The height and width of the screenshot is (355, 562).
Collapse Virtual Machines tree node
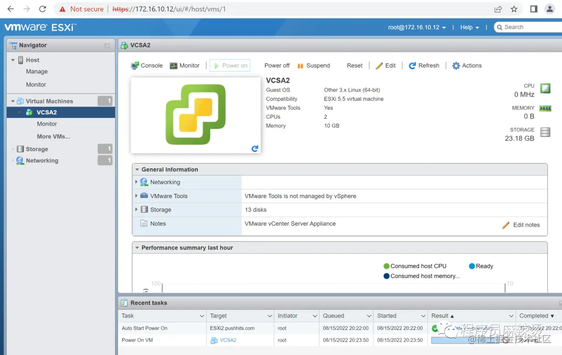[x=13, y=101]
